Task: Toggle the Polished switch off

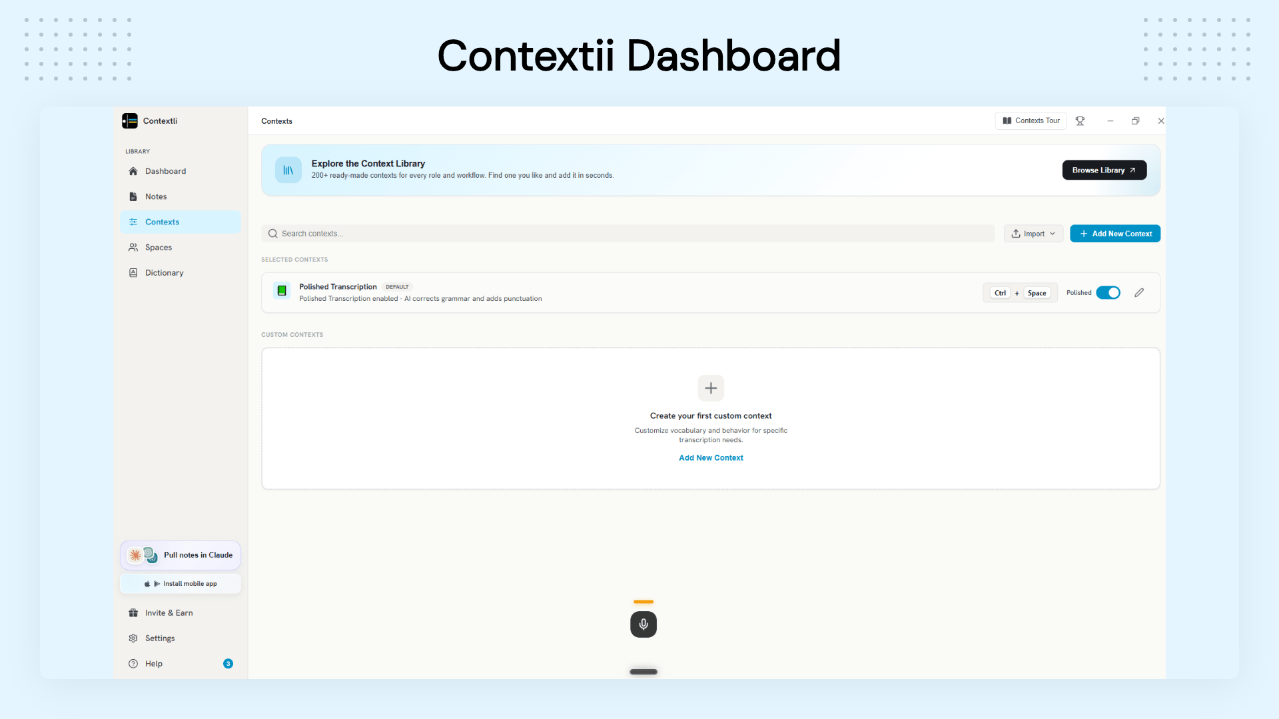Action: (x=1108, y=292)
